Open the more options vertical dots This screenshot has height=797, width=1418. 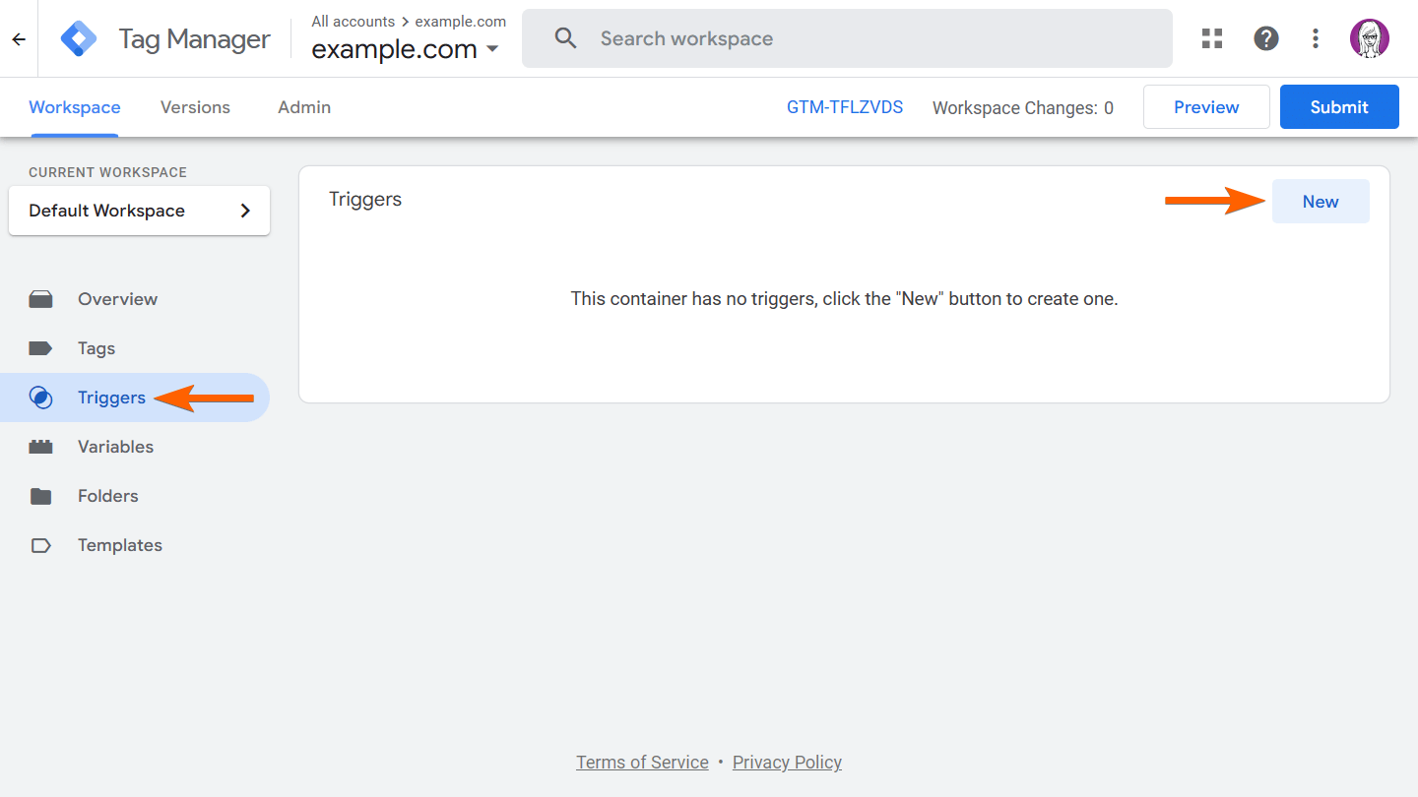pyautogui.click(x=1316, y=38)
